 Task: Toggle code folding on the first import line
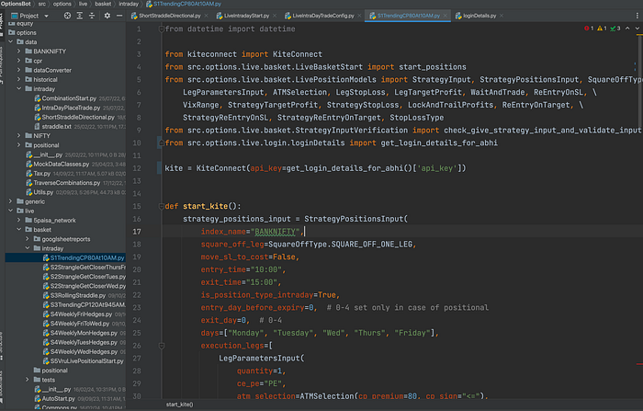160,30
